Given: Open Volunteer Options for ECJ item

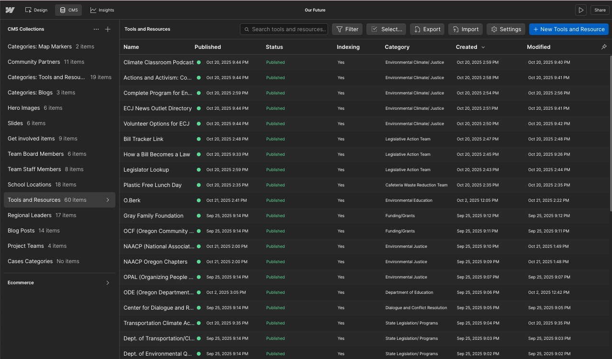Looking at the screenshot, I should point(157,124).
